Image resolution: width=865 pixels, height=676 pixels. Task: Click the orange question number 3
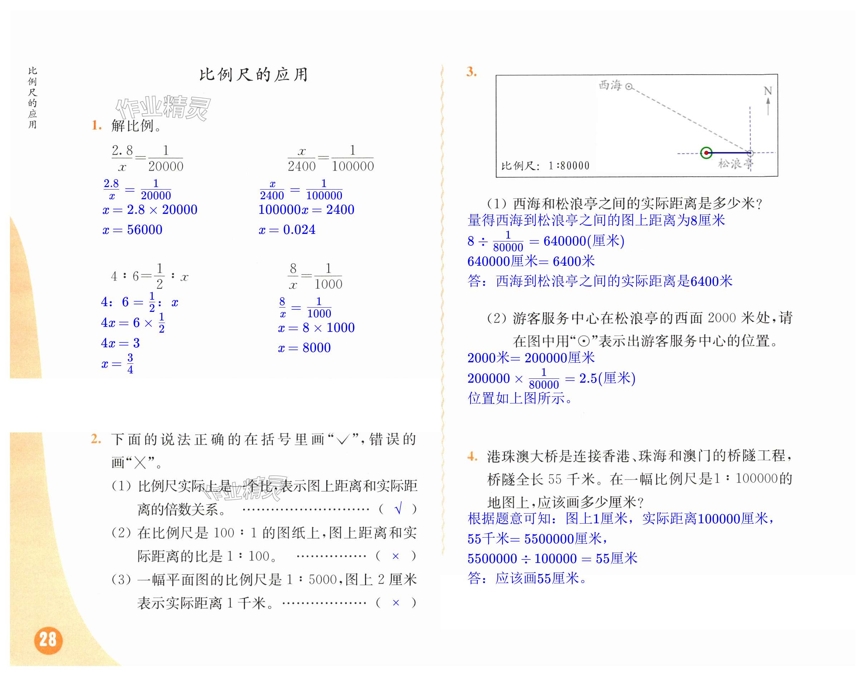click(x=471, y=72)
